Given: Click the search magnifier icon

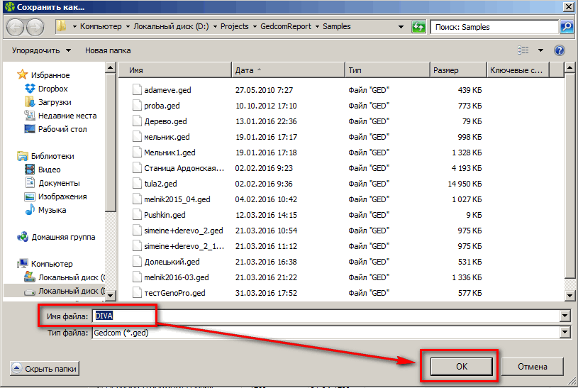Looking at the screenshot, I should [x=566, y=27].
